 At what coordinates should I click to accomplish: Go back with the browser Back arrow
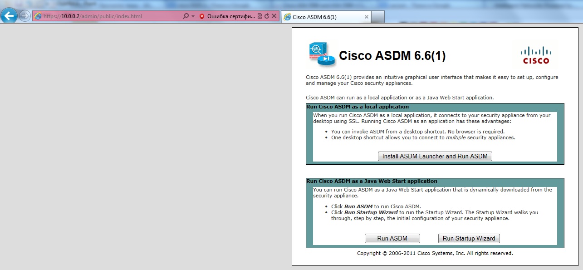click(10, 16)
